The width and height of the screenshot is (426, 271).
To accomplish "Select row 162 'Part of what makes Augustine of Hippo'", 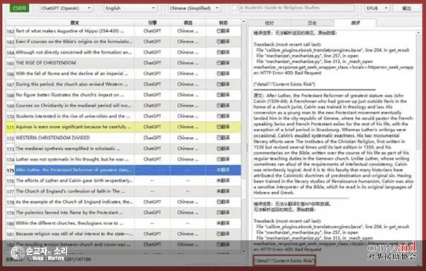I will coord(123,31).
